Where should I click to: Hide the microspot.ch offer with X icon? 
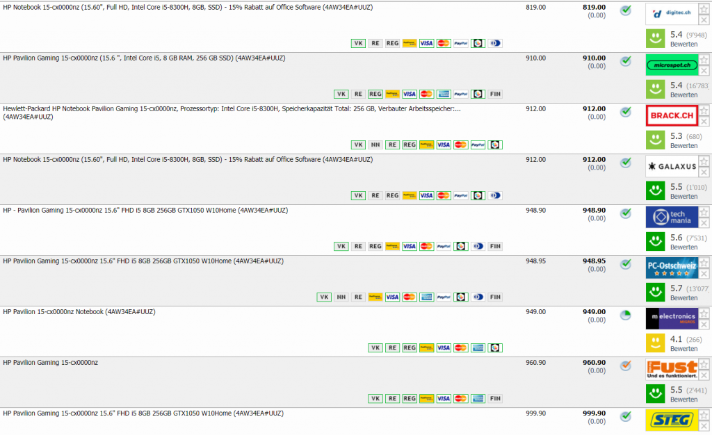tap(704, 71)
